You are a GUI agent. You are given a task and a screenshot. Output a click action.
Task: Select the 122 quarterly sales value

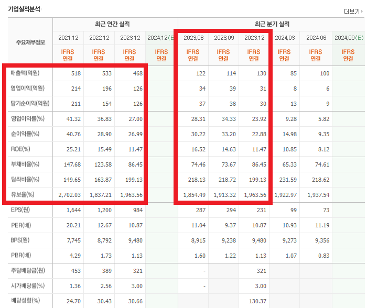[x=201, y=73]
